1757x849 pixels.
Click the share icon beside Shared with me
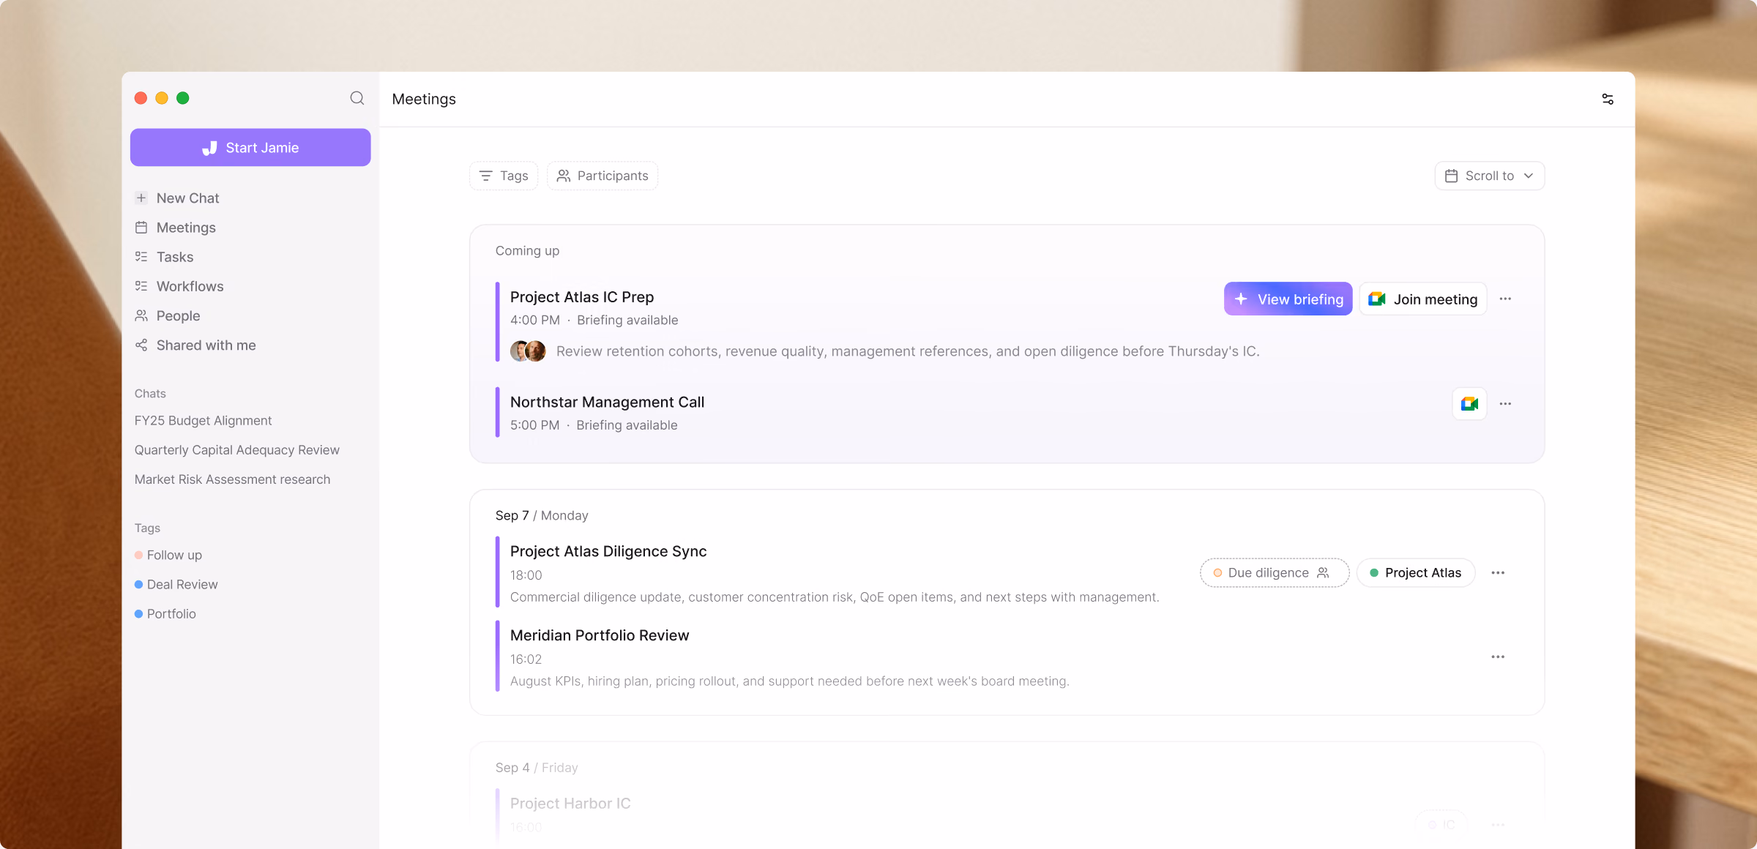(141, 345)
